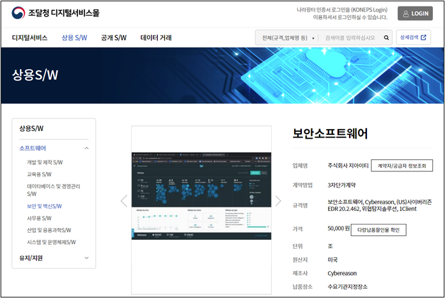This screenshot has width=445, height=298.
Task: Collapse the 소프트웨어 sidebar section
Action: point(87,148)
